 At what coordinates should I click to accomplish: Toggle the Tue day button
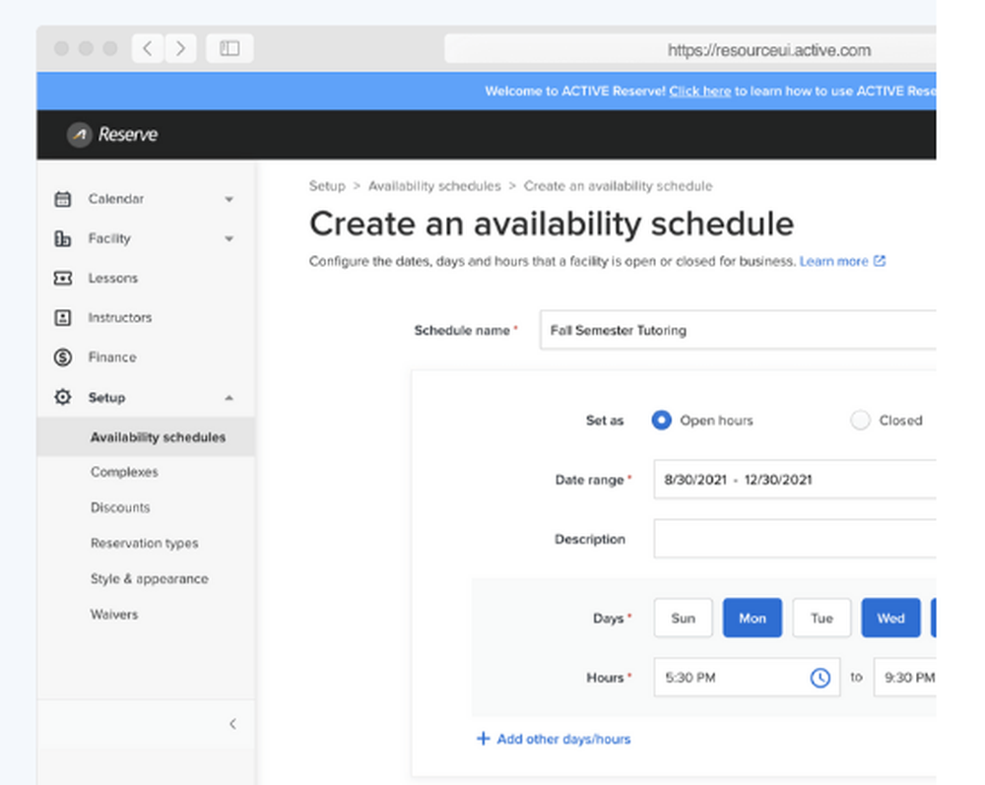821,618
